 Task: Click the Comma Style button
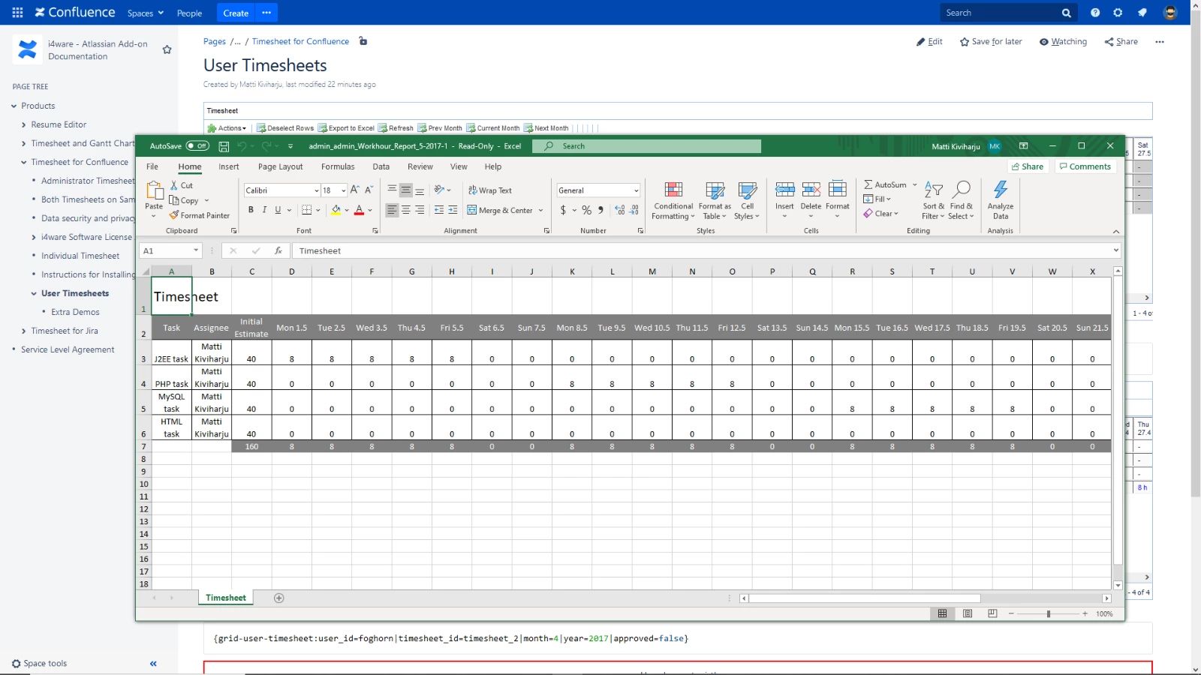pyautogui.click(x=600, y=210)
